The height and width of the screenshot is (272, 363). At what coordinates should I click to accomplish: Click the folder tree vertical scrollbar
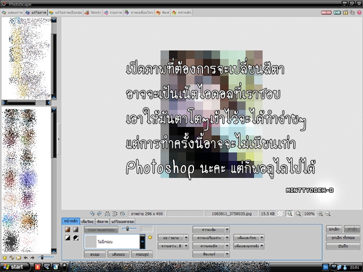tap(54, 58)
